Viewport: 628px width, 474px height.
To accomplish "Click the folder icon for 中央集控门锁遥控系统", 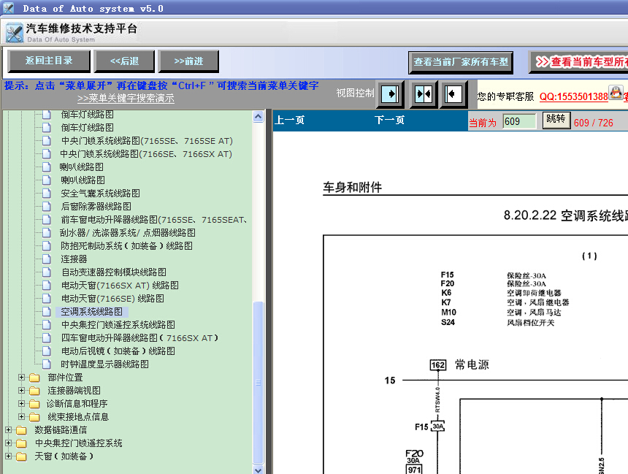I will click(21, 443).
